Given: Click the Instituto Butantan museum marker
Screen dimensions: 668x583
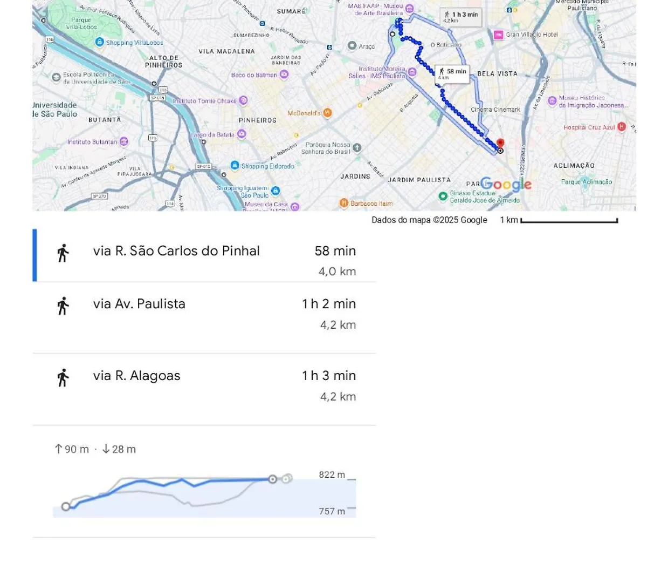Looking at the screenshot, I should click(124, 141).
